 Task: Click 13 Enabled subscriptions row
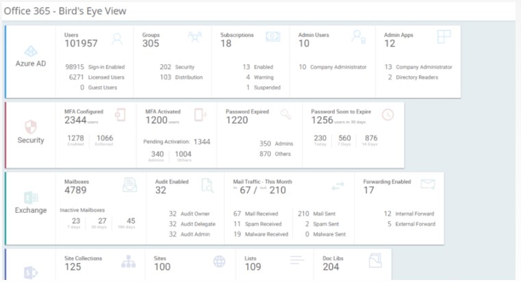tap(258, 67)
